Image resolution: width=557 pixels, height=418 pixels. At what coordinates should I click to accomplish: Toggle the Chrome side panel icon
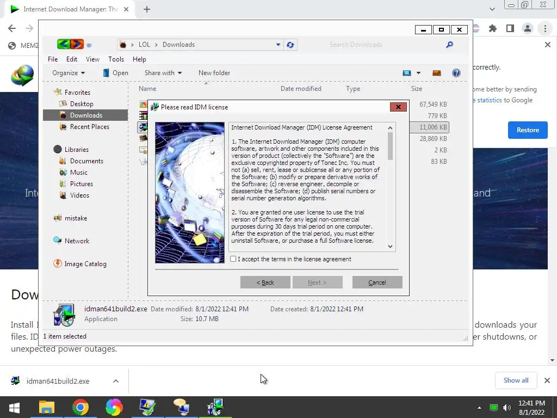510,28
